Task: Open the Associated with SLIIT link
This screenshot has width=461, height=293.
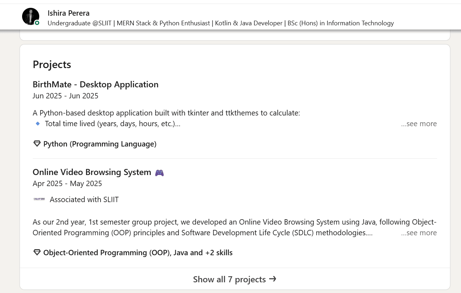Action: coord(84,200)
